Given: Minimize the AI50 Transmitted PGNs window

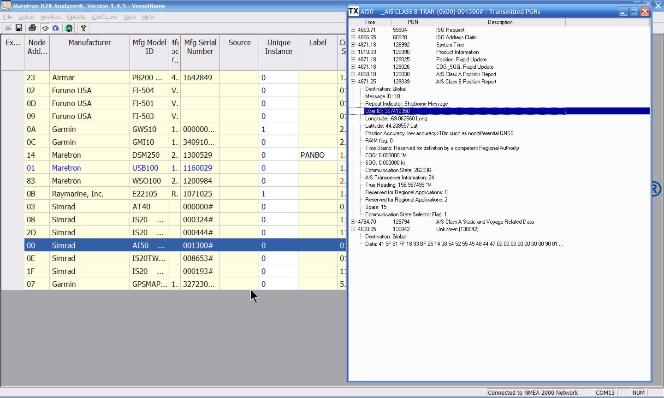Looking at the screenshot, I should pos(623,12).
